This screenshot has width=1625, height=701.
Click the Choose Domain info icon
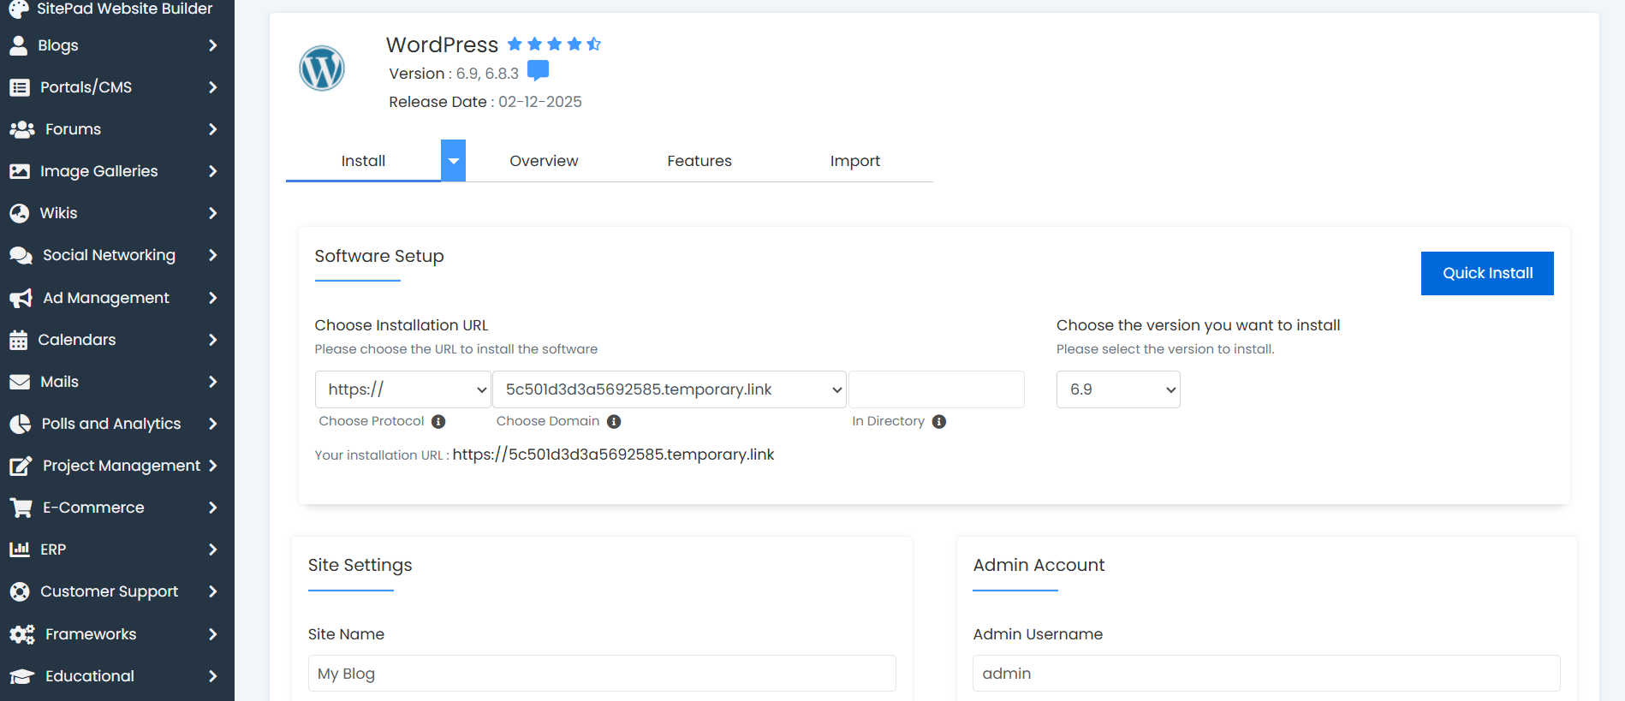click(614, 421)
